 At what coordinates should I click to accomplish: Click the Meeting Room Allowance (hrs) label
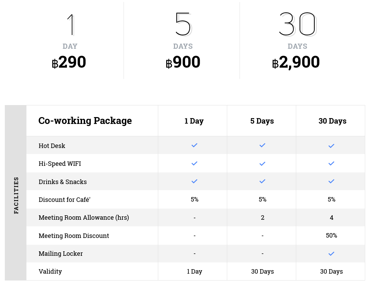[84, 218]
